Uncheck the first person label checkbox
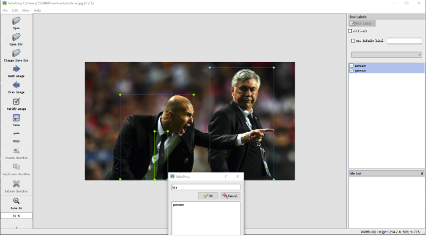This screenshot has width=426, height=236. click(351, 65)
